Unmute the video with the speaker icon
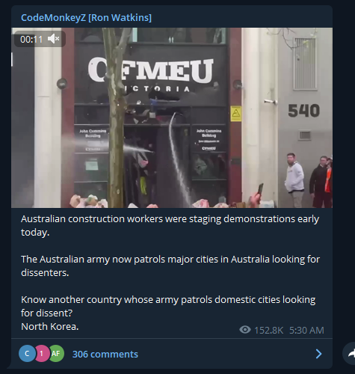355x374 pixels. (54, 39)
